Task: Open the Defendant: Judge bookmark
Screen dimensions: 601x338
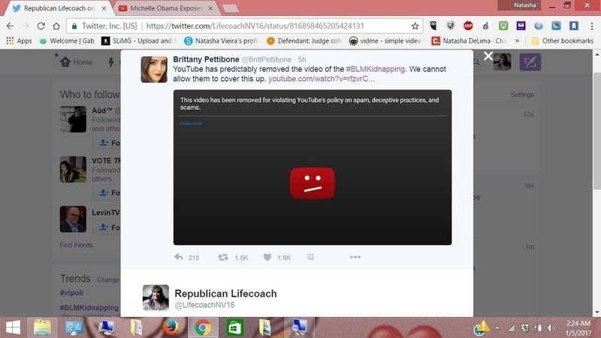Action: coord(304,41)
